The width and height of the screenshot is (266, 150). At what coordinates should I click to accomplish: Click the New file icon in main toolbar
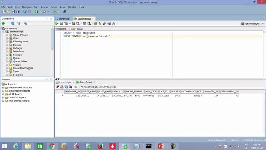pyautogui.click(x=4, y=12)
